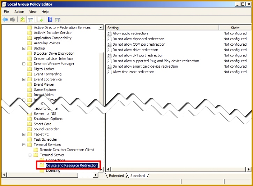Toggle the Action pane toolbar icon
Screen dimensions: 253x186
(x=58, y=20)
